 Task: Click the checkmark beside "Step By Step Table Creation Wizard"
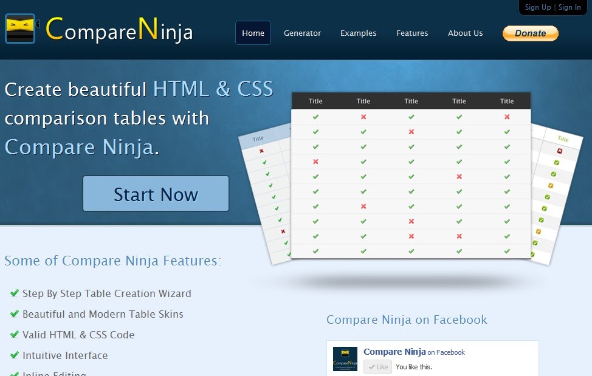coord(13,293)
